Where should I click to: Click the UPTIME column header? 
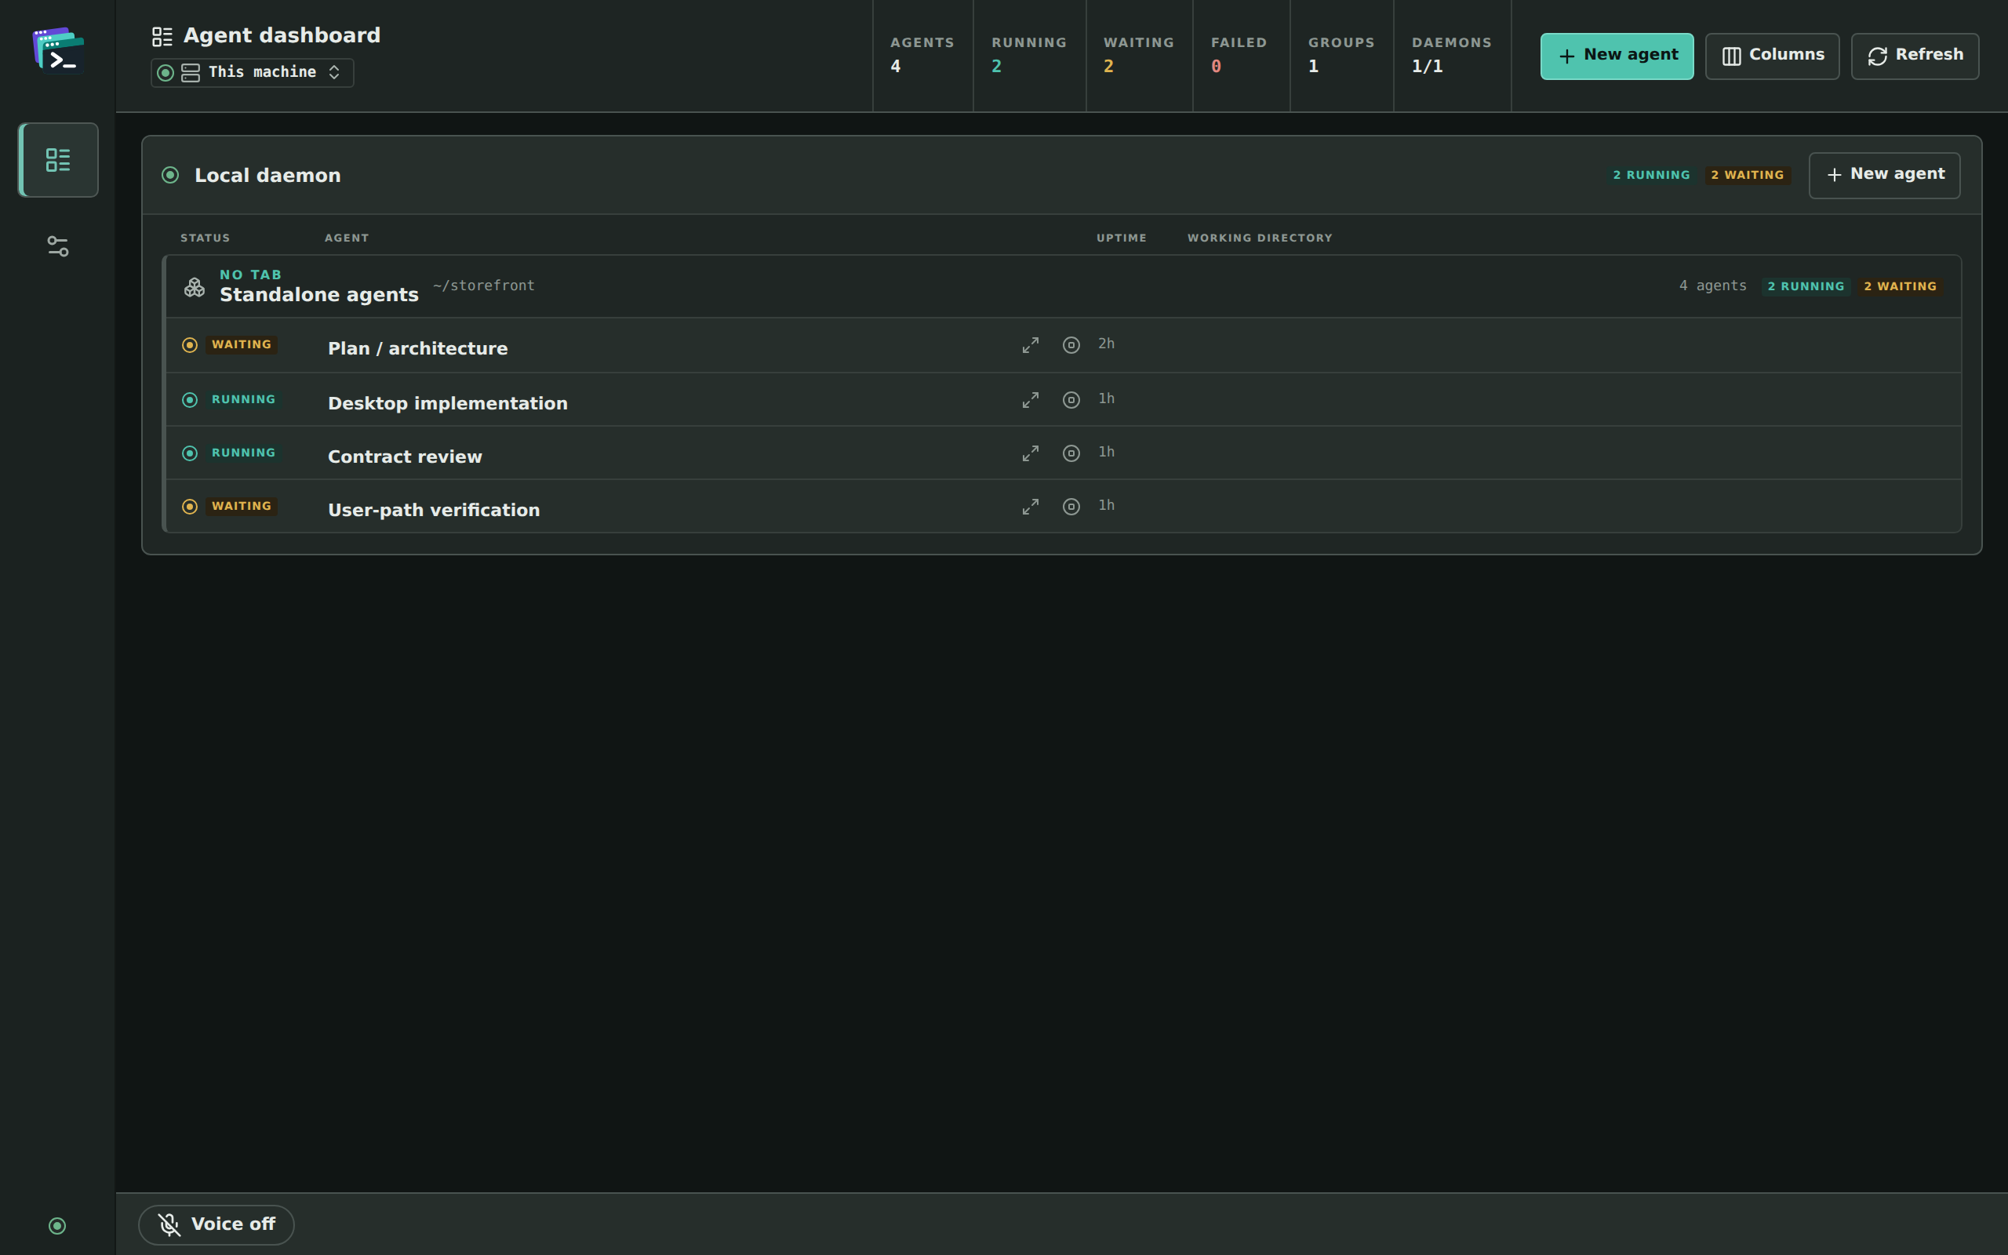[1121, 238]
